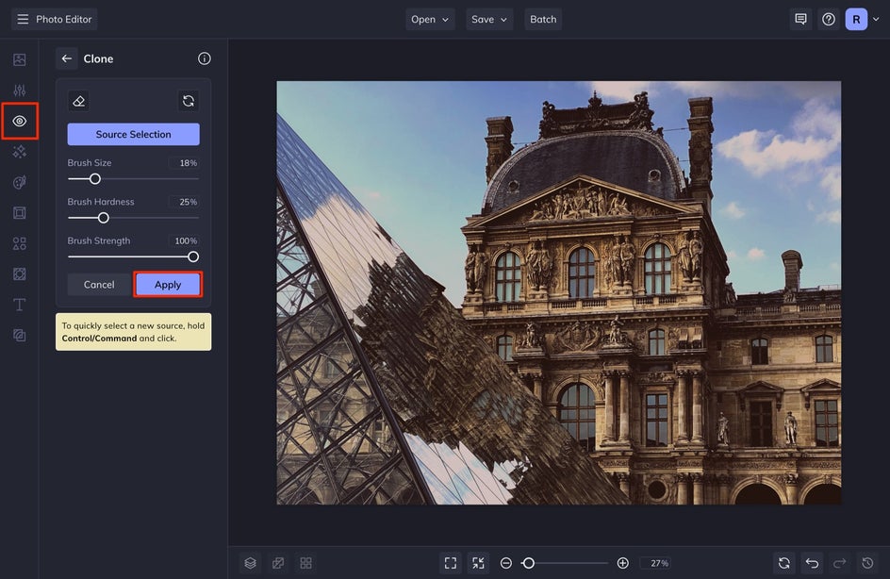Click the undo arrow in bottom bar
The image size is (890, 579).
(x=812, y=563)
